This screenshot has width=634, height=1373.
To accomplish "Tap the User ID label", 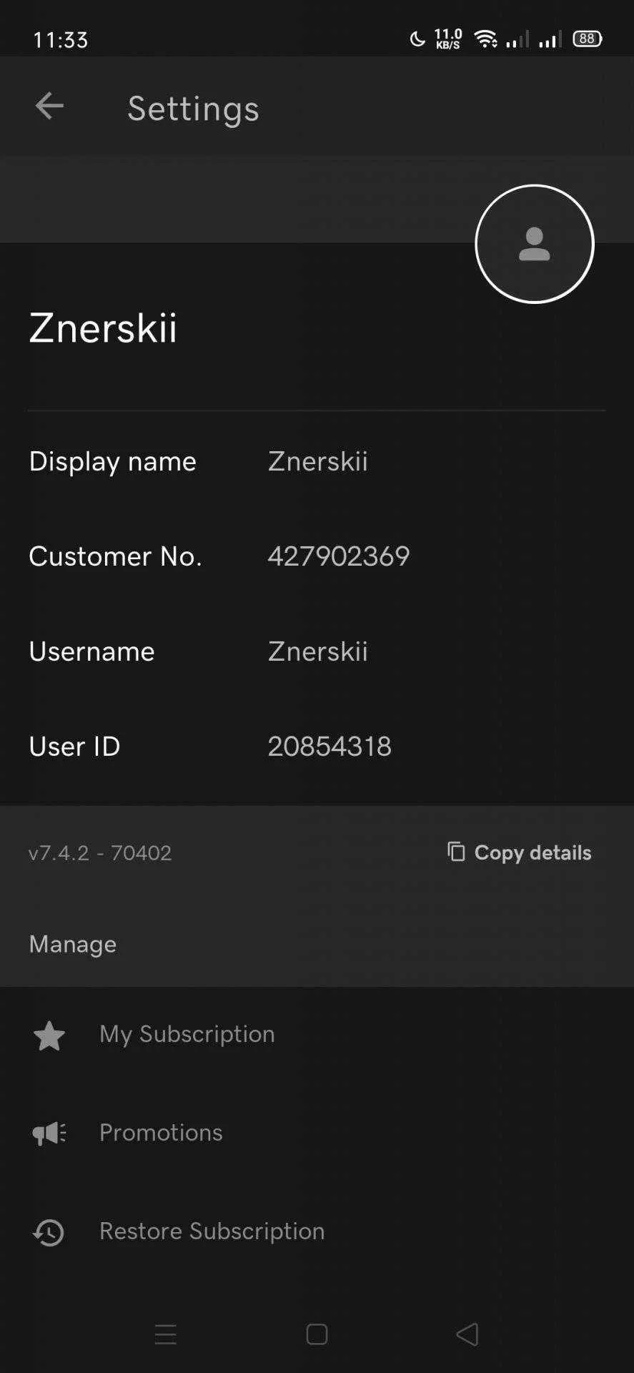I will point(74,747).
